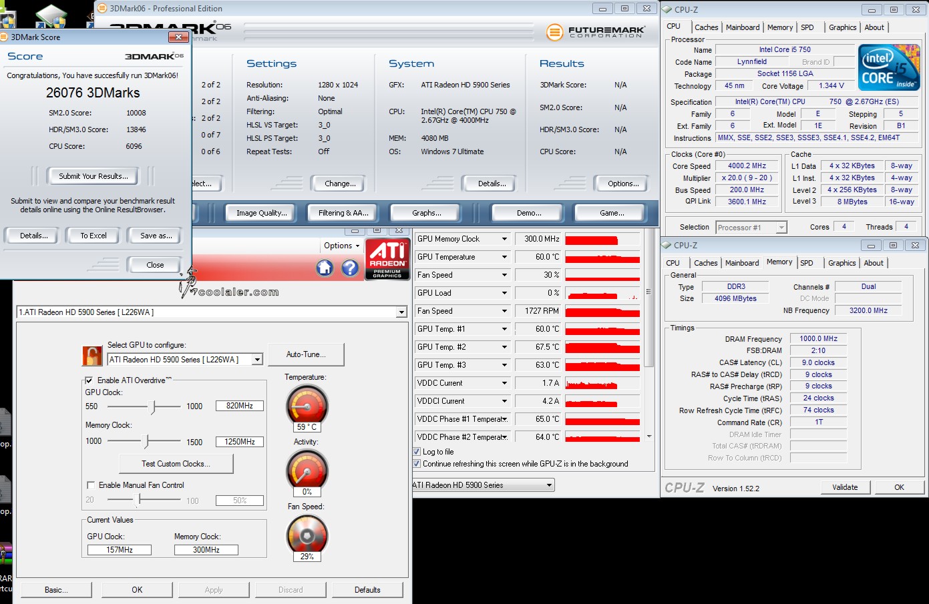Click Image Quality button in 3DMark06

click(261, 213)
